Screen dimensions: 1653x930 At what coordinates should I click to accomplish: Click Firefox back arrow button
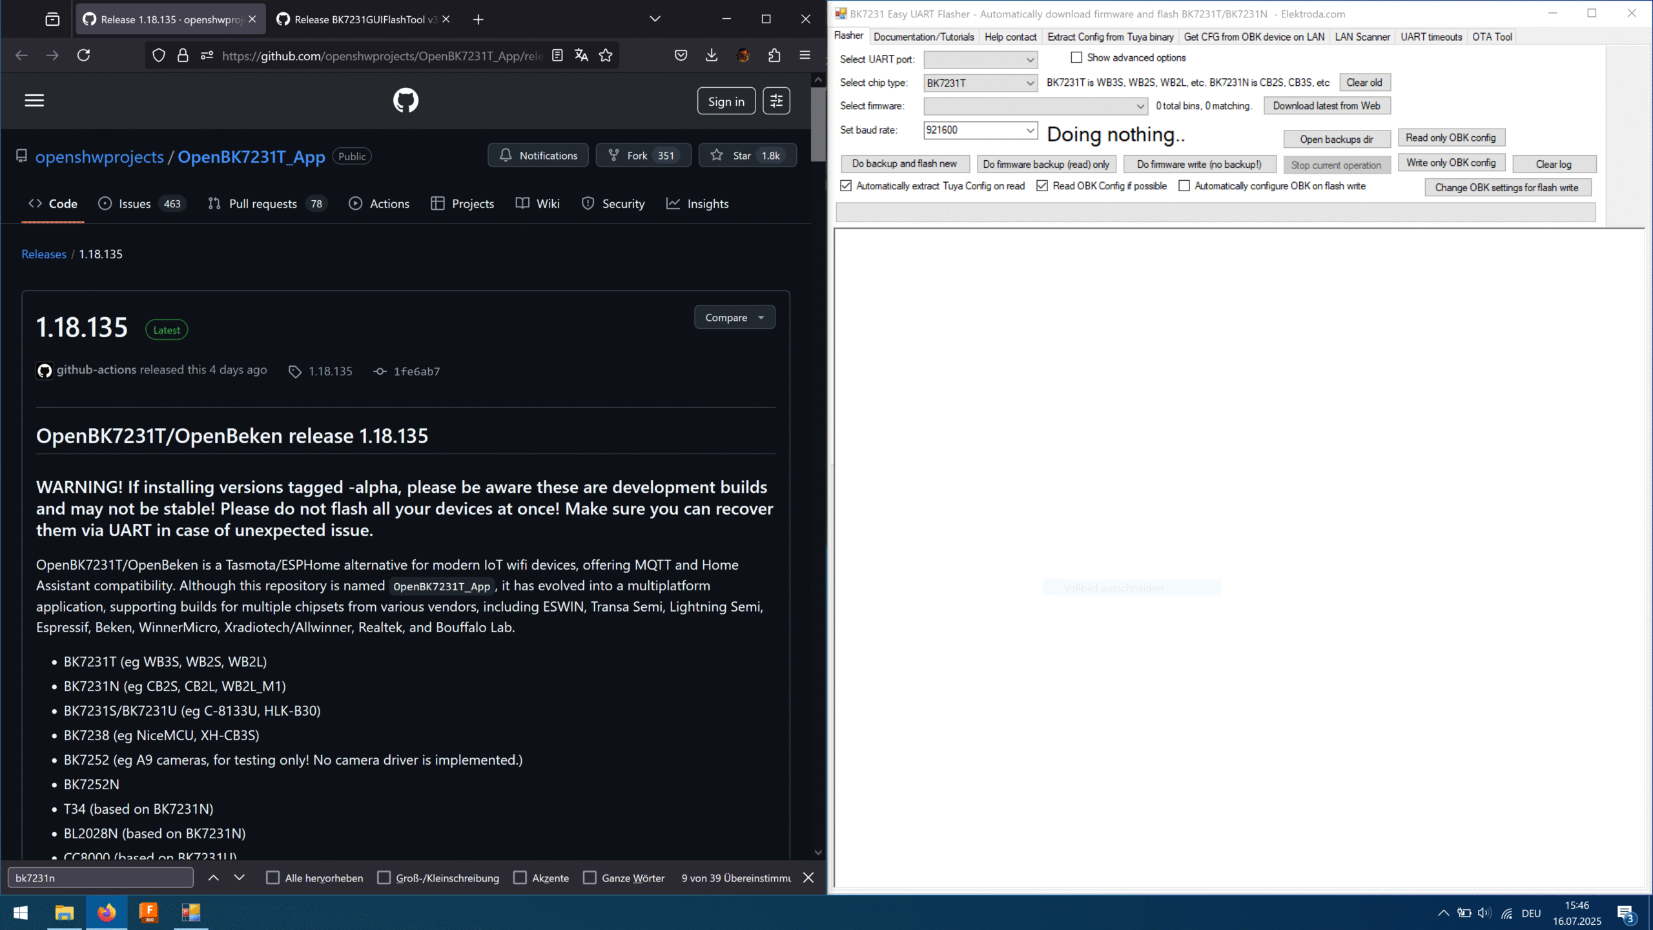[21, 56]
